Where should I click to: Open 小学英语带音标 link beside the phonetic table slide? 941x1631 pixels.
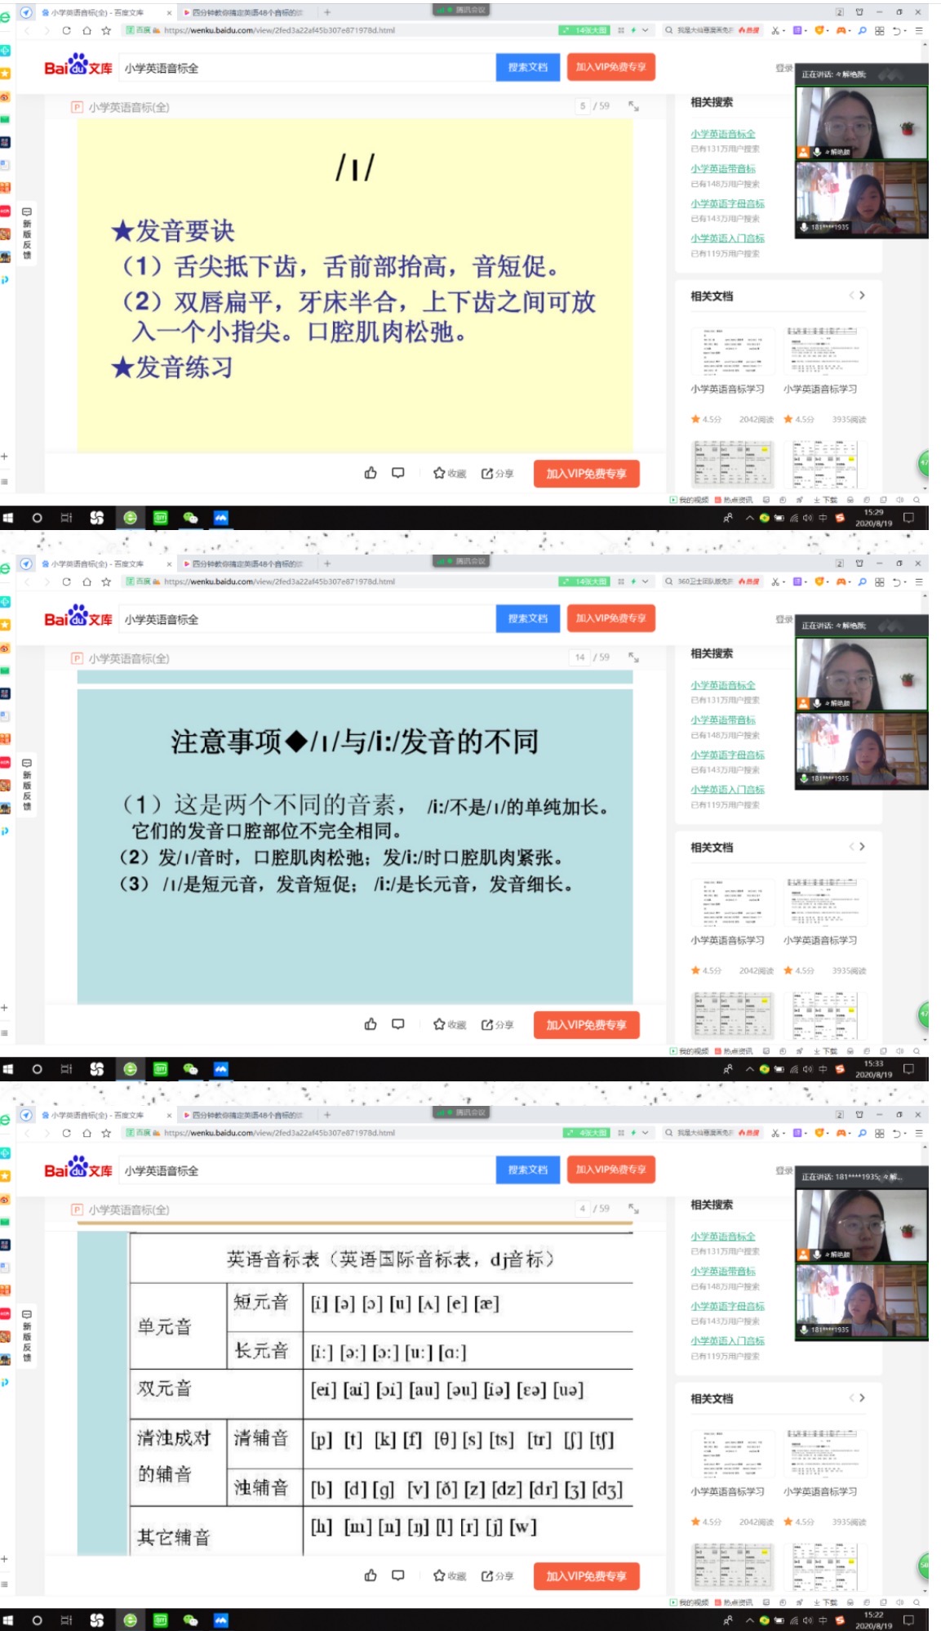click(722, 1271)
